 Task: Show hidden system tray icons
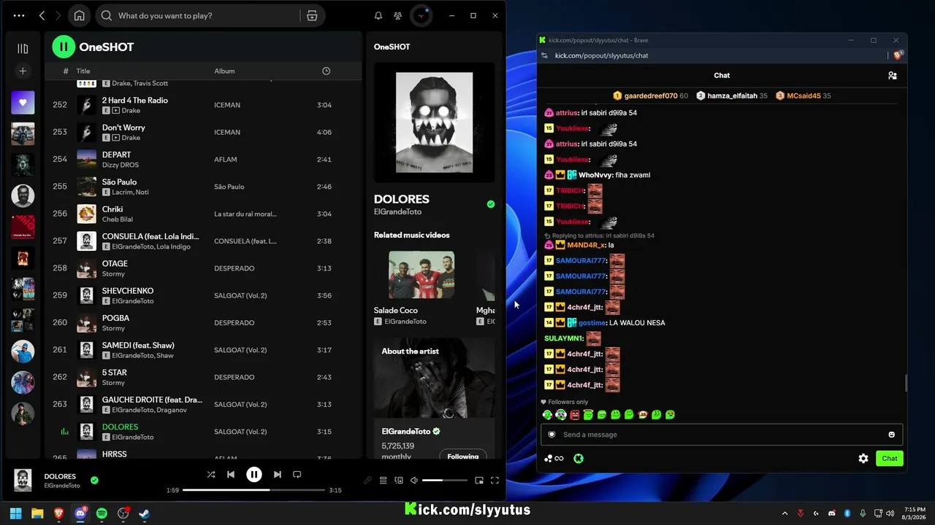(785, 513)
